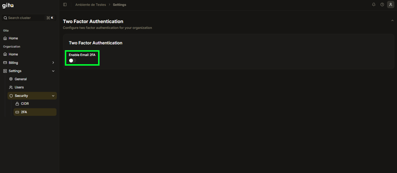Open the notifications bell

pos(374,5)
